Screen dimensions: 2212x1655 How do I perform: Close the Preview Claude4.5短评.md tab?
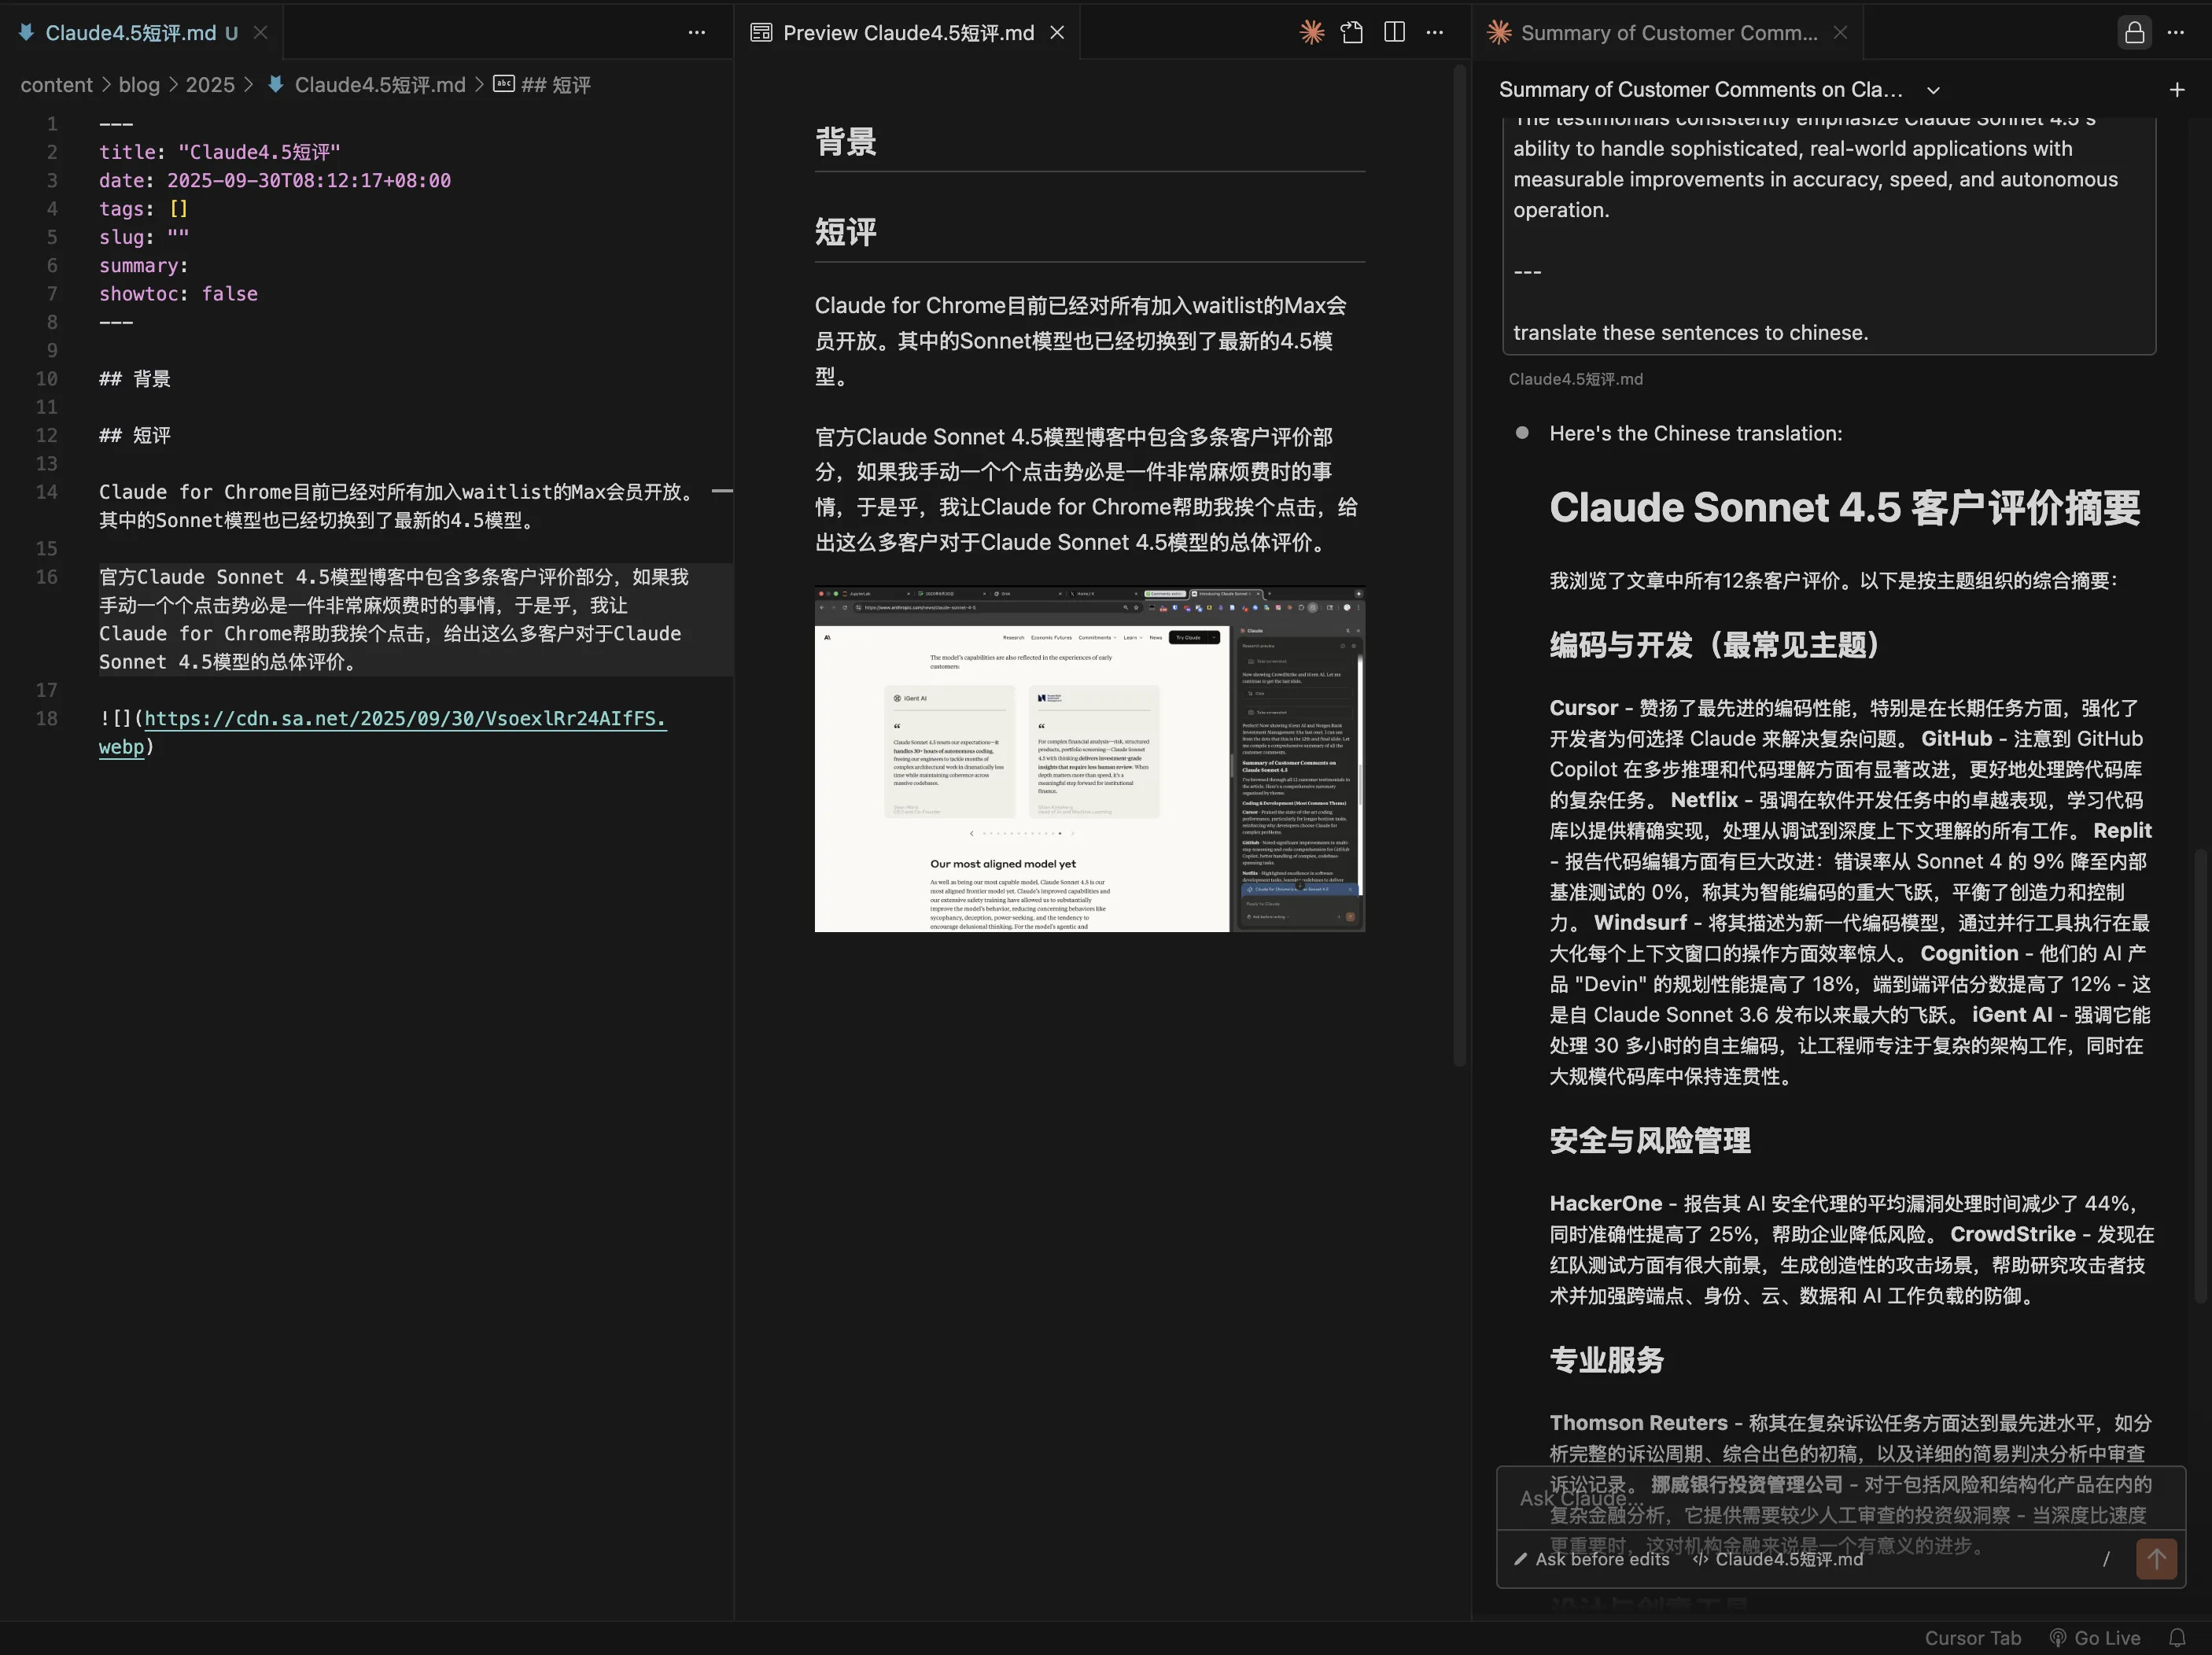click(x=1057, y=32)
